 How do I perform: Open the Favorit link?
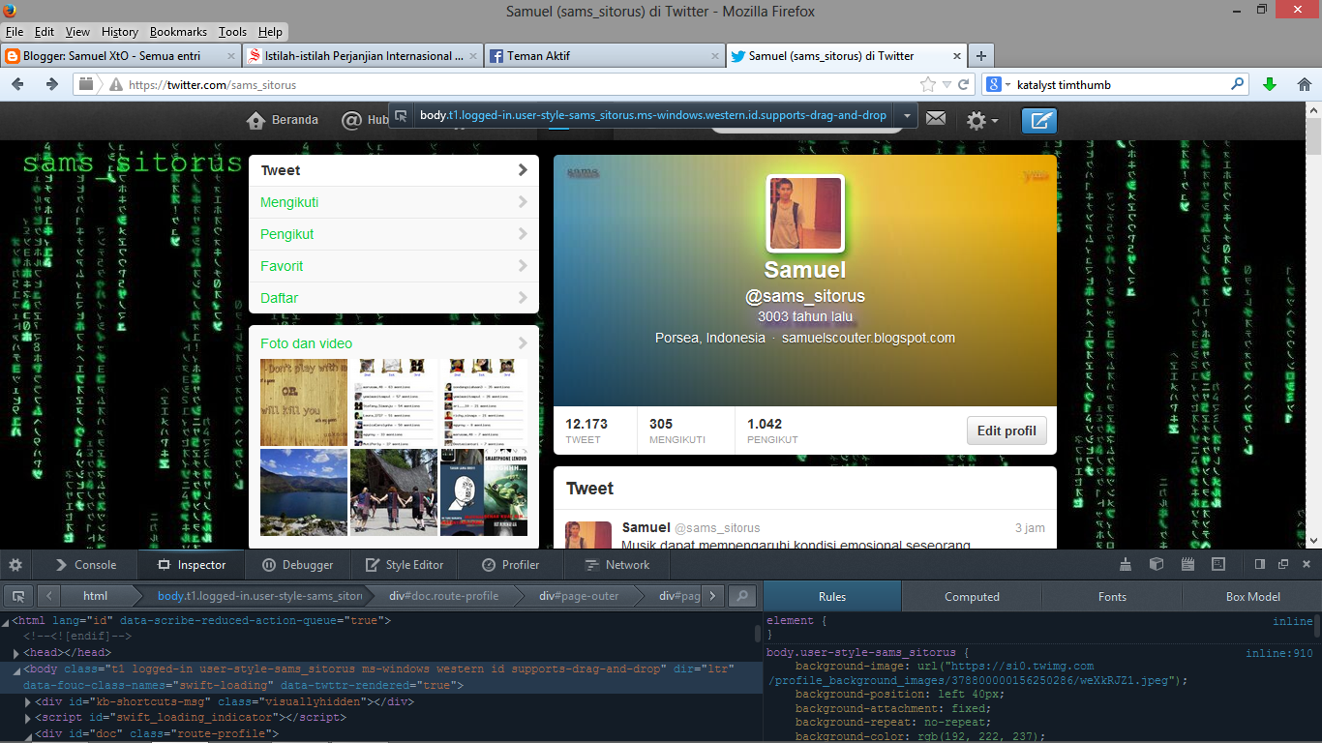click(x=394, y=266)
